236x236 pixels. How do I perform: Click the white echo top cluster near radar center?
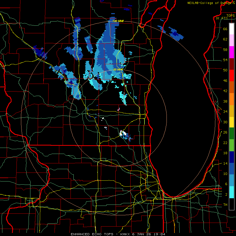(123, 133)
